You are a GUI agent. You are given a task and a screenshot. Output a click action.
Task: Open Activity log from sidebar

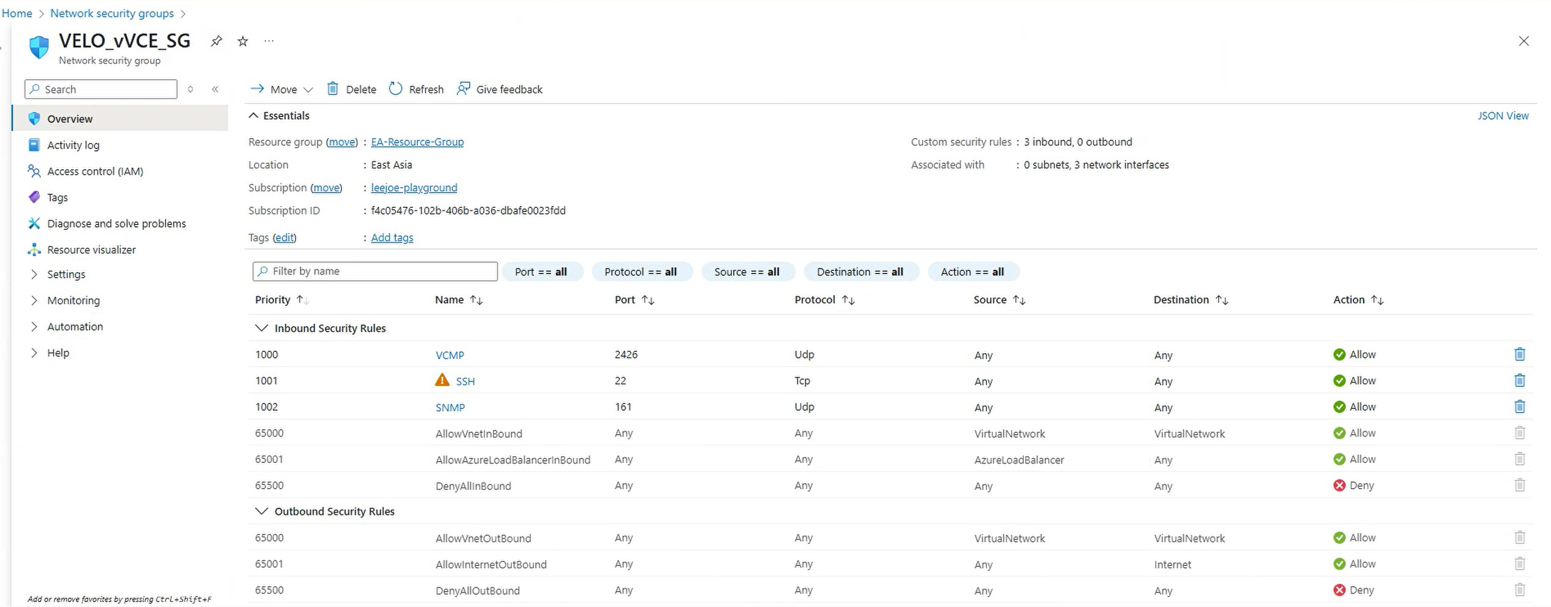coord(73,145)
